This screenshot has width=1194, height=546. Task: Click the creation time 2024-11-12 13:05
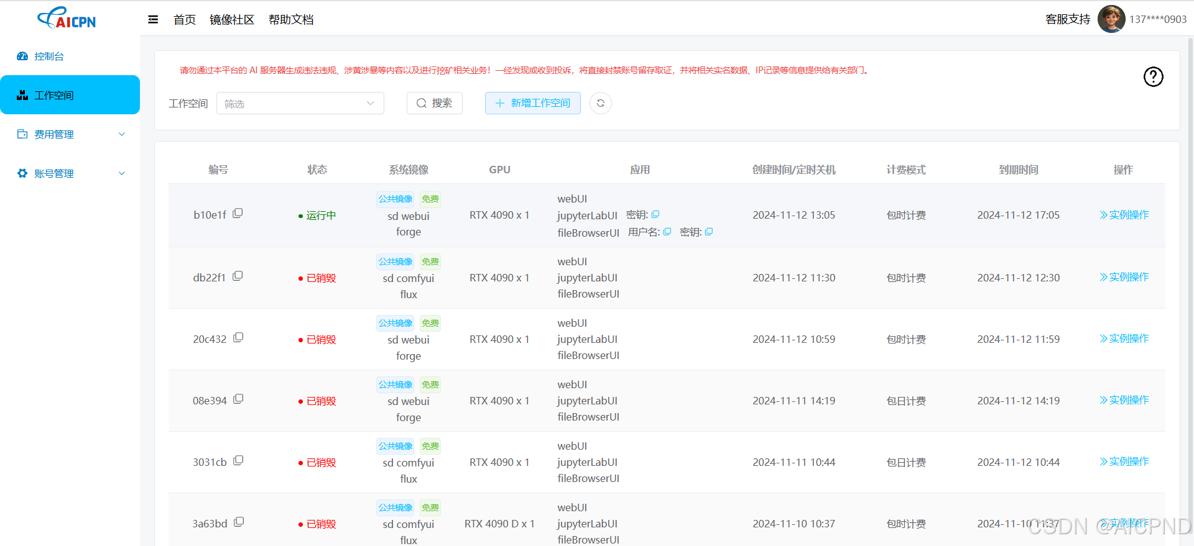click(x=794, y=215)
